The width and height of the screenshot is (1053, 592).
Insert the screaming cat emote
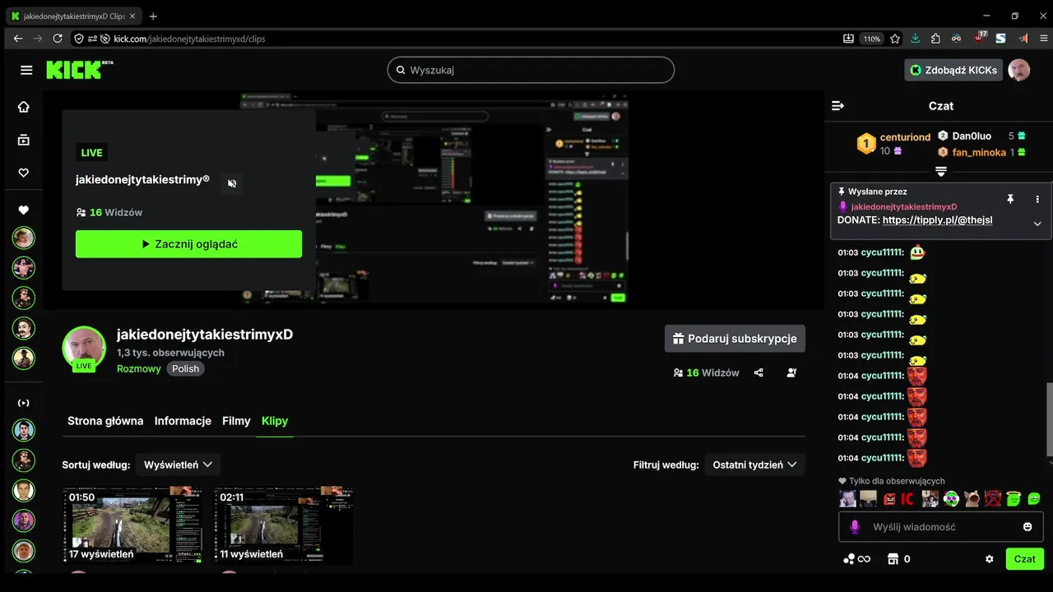[972, 498]
